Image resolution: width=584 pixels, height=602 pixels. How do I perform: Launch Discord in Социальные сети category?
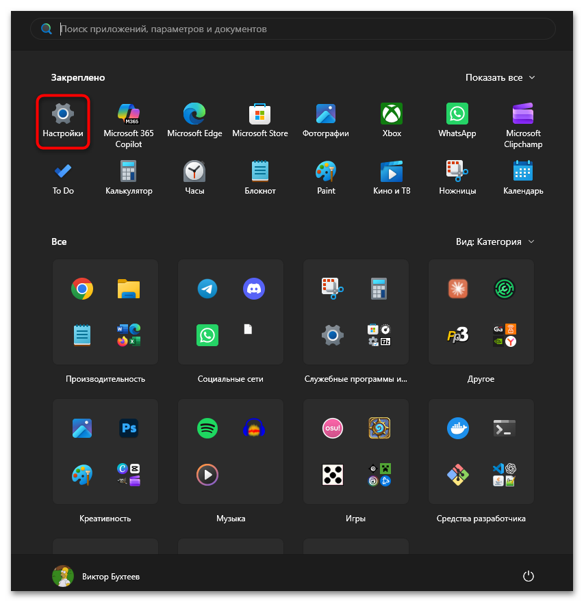click(254, 289)
